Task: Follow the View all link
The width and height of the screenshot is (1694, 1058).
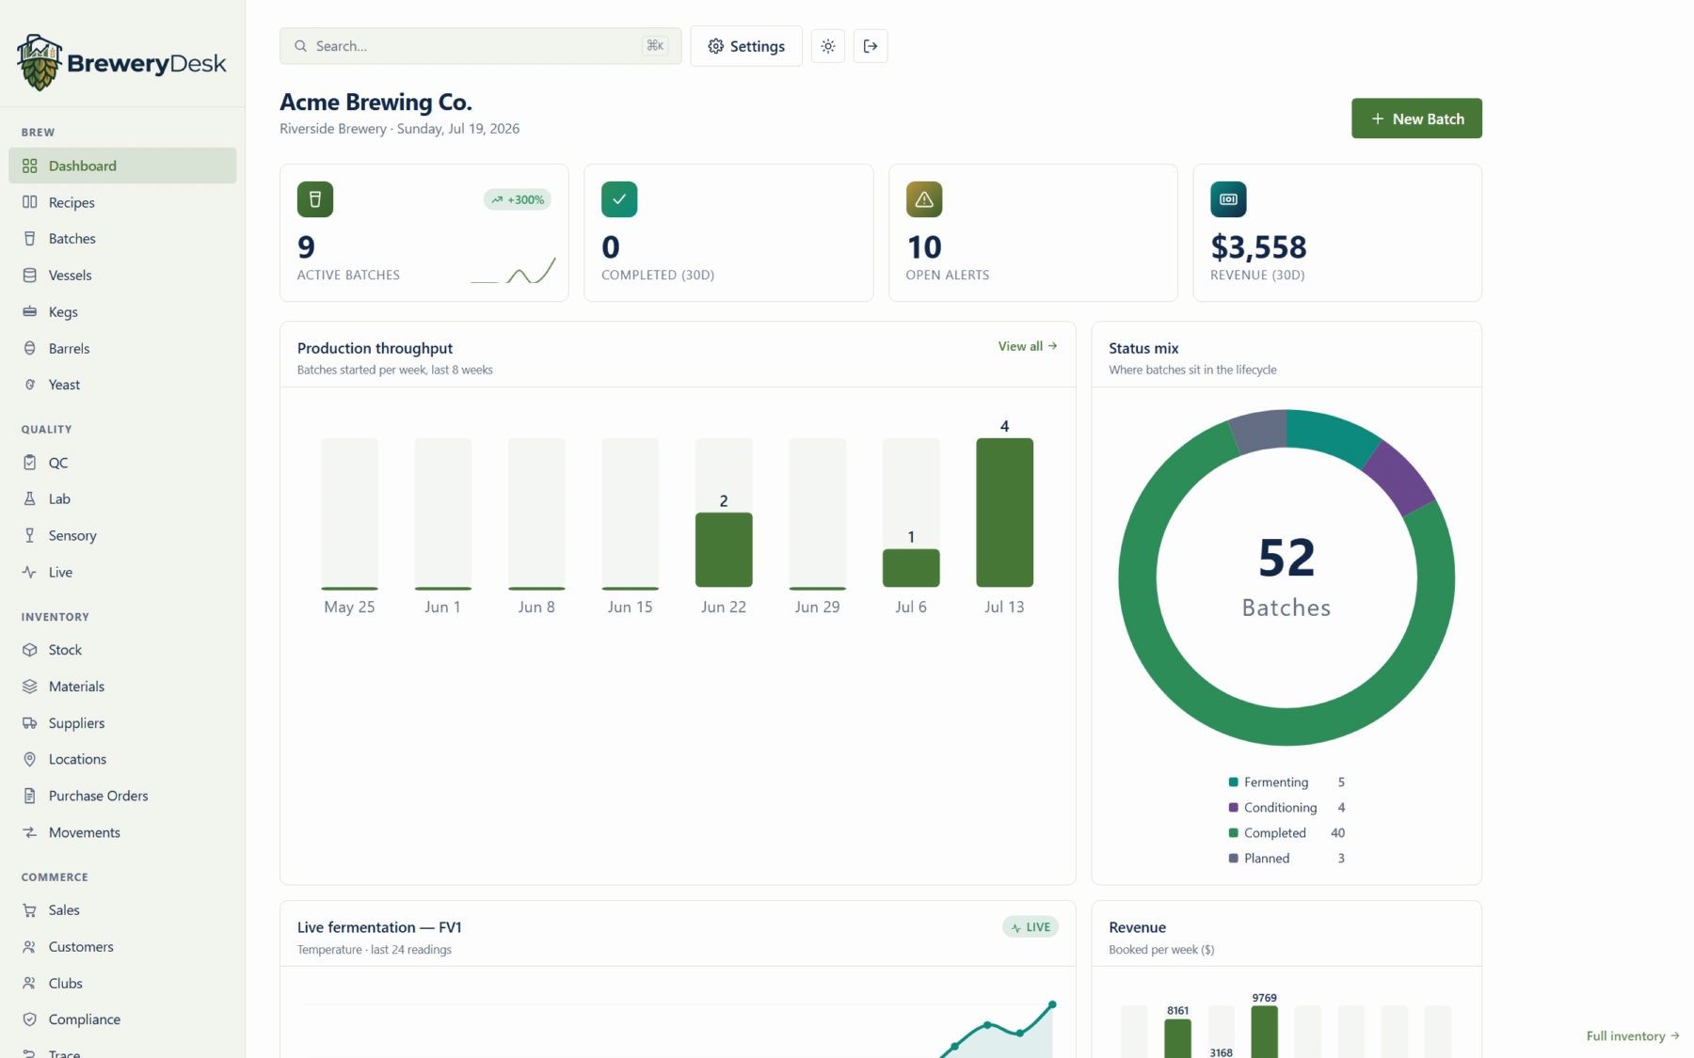Action: pos(1028,346)
